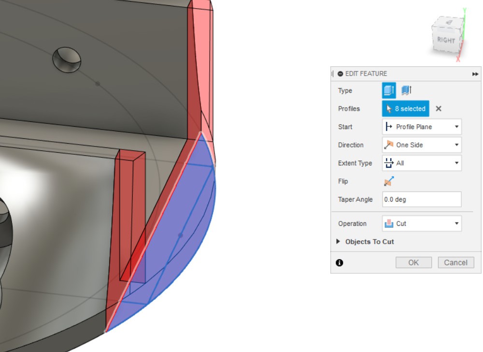Click the RIGHT face of the ViewCube
483x352 pixels.
point(446,40)
